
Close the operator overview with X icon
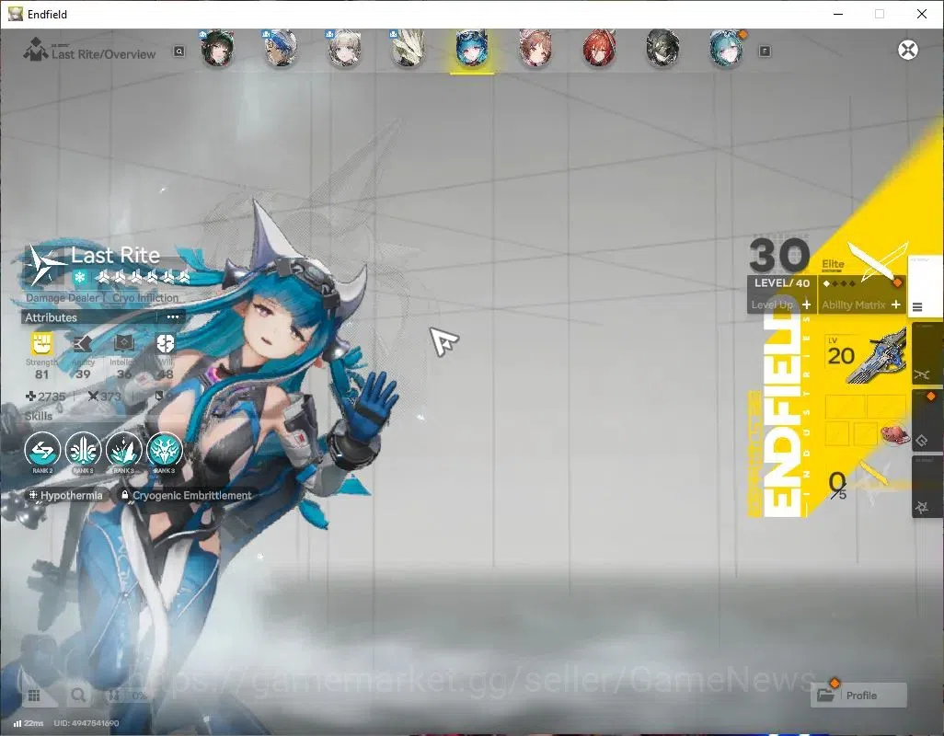click(908, 50)
